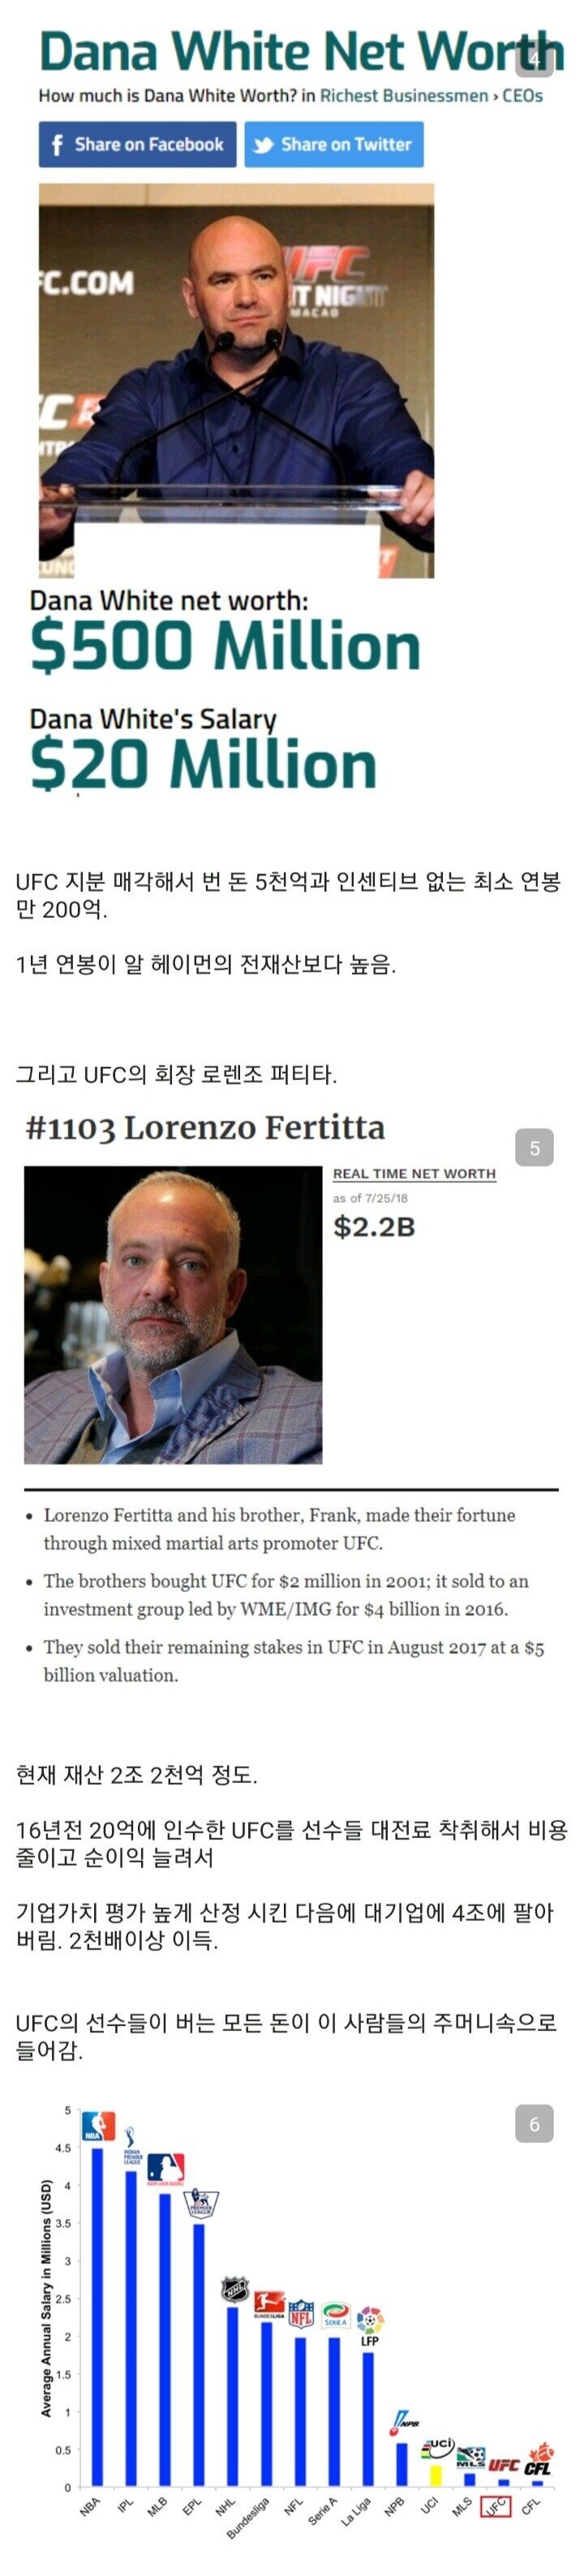The height and width of the screenshot is (2576, 584).
Task: Open the Dana White press conference photo
Action: coord(237,380)
